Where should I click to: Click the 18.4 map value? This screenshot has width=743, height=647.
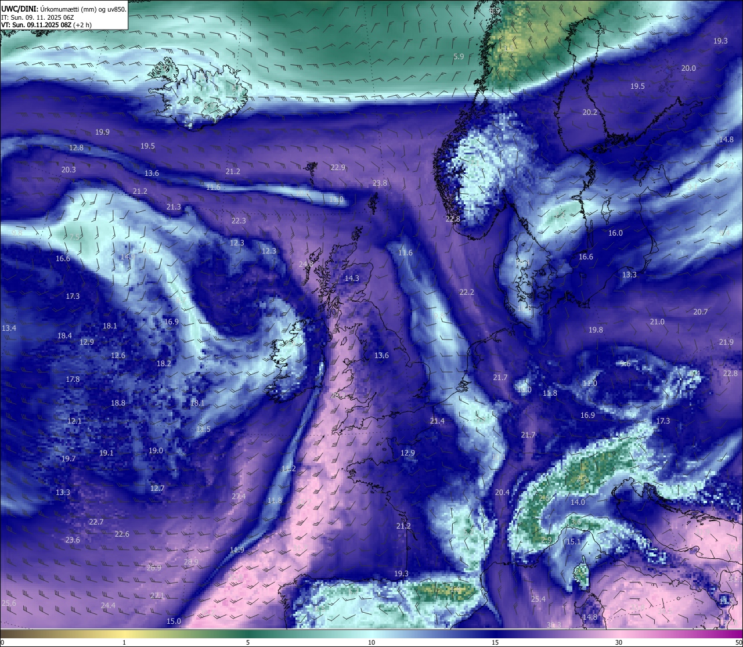(64, 335)
